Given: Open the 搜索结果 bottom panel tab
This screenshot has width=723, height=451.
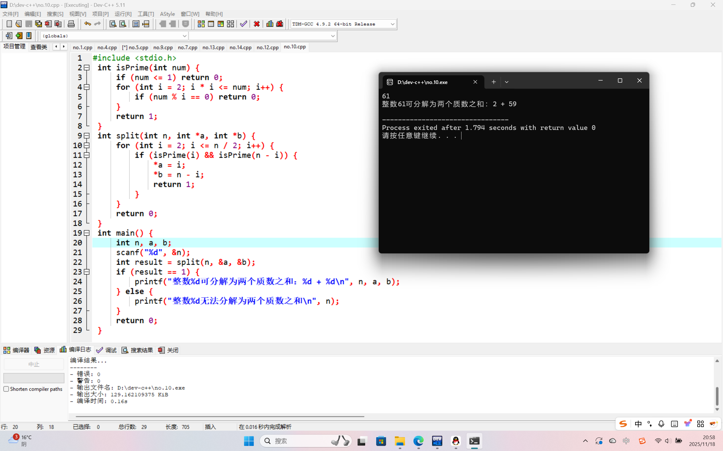Looking at the screenshot, I should 138,350.
